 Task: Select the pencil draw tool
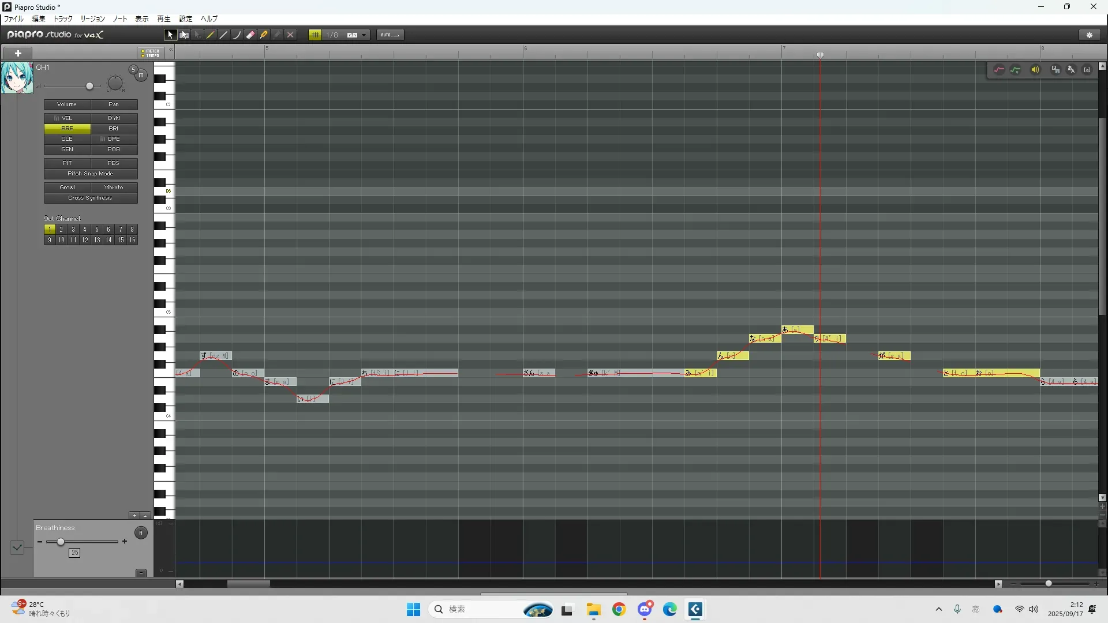211,35
